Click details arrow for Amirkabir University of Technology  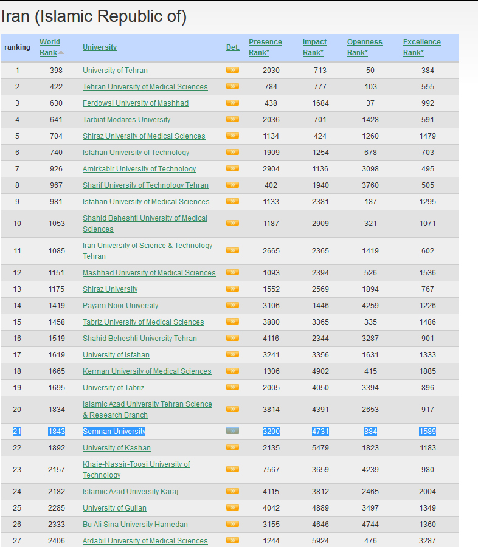coord(232,168)
